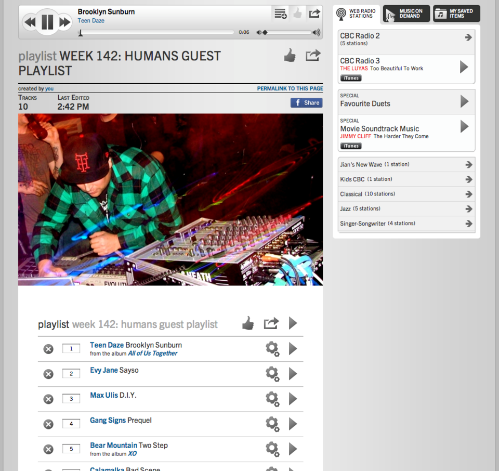
Task: Pause playback of Brooklyn Sunburn
Action: pyautogui.click(x=47, y=22)
